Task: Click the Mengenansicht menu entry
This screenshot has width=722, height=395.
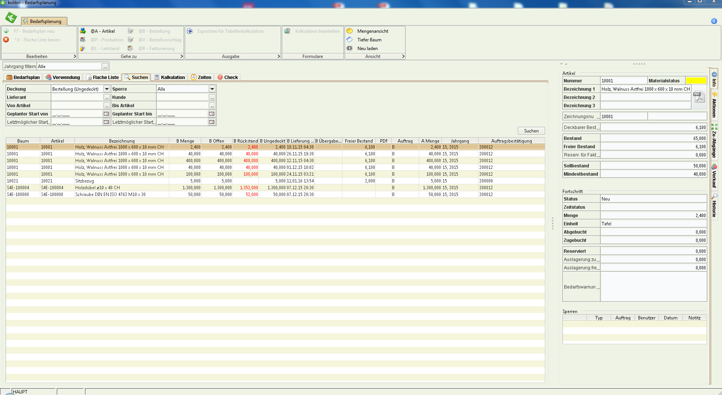Action: tap(372, 31)
